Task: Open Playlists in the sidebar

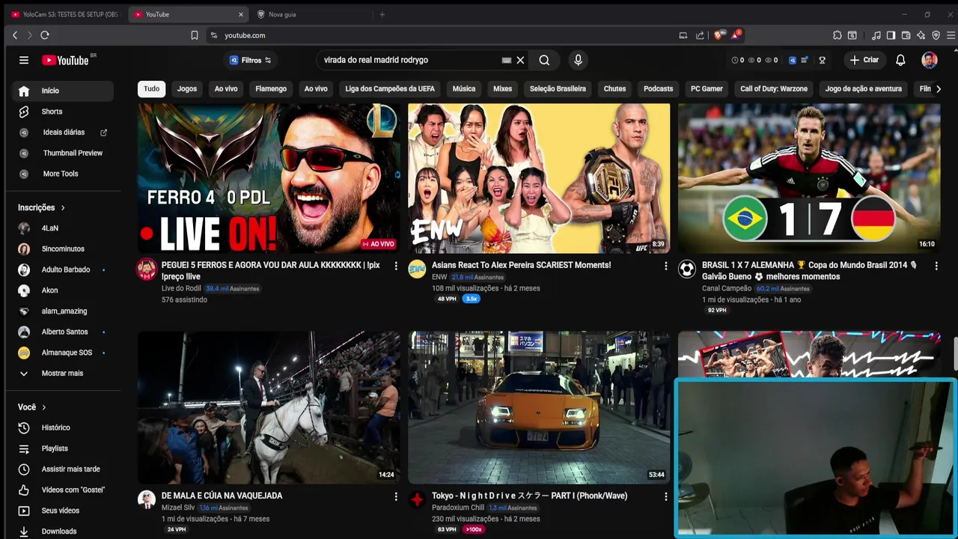Action: pyautogui.click(x=63, y=448)
